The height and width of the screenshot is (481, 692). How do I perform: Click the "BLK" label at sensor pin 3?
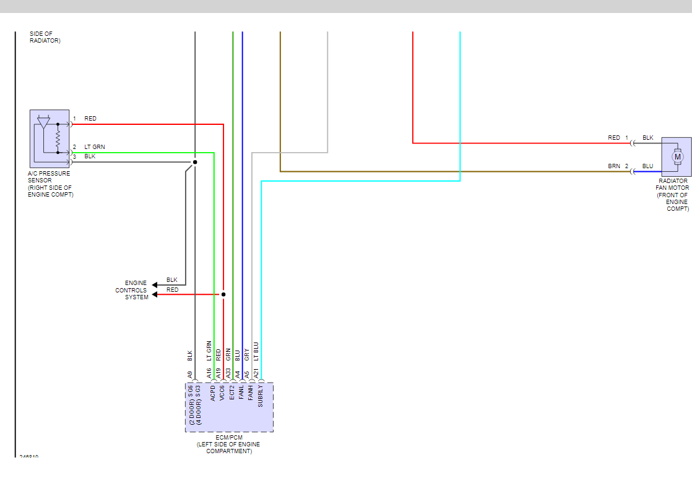tap(90, 156)
